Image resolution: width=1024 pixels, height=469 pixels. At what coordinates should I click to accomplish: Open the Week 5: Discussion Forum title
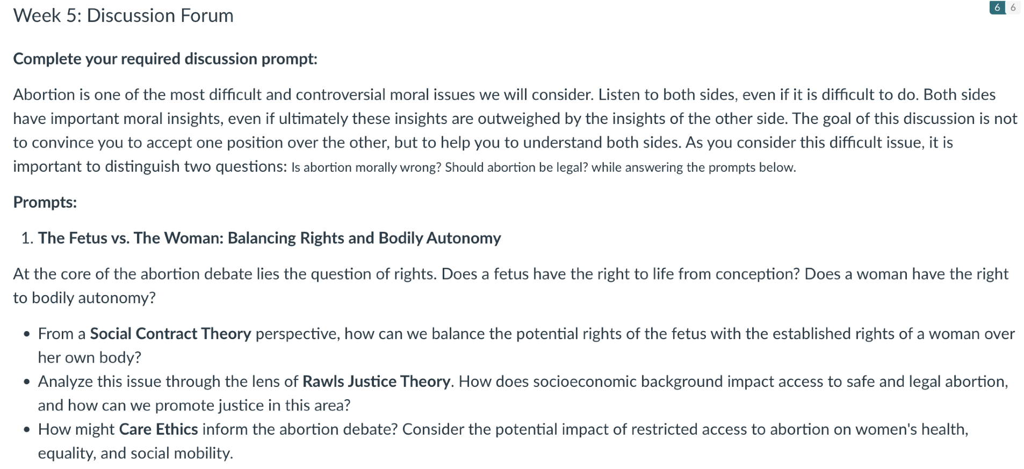click(124, 16)
